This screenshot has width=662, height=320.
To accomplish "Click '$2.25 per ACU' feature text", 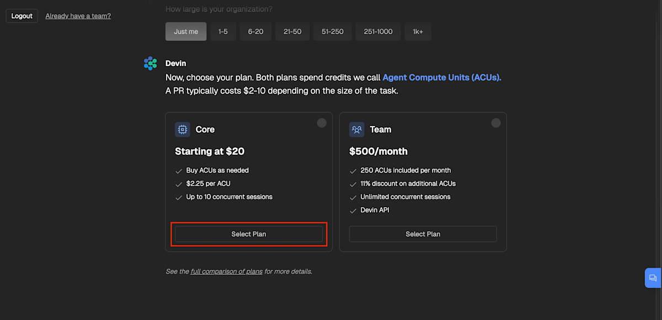I will [209, 184].
